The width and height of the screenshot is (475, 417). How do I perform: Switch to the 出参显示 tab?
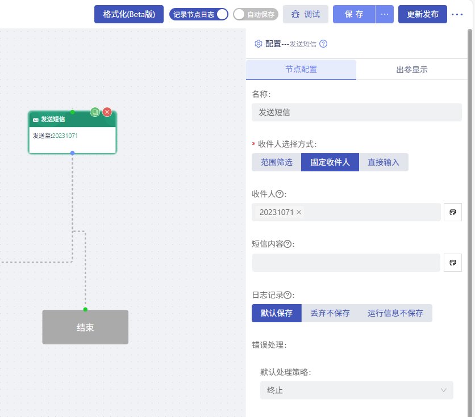pyautogui.click(x=411, y=70)
